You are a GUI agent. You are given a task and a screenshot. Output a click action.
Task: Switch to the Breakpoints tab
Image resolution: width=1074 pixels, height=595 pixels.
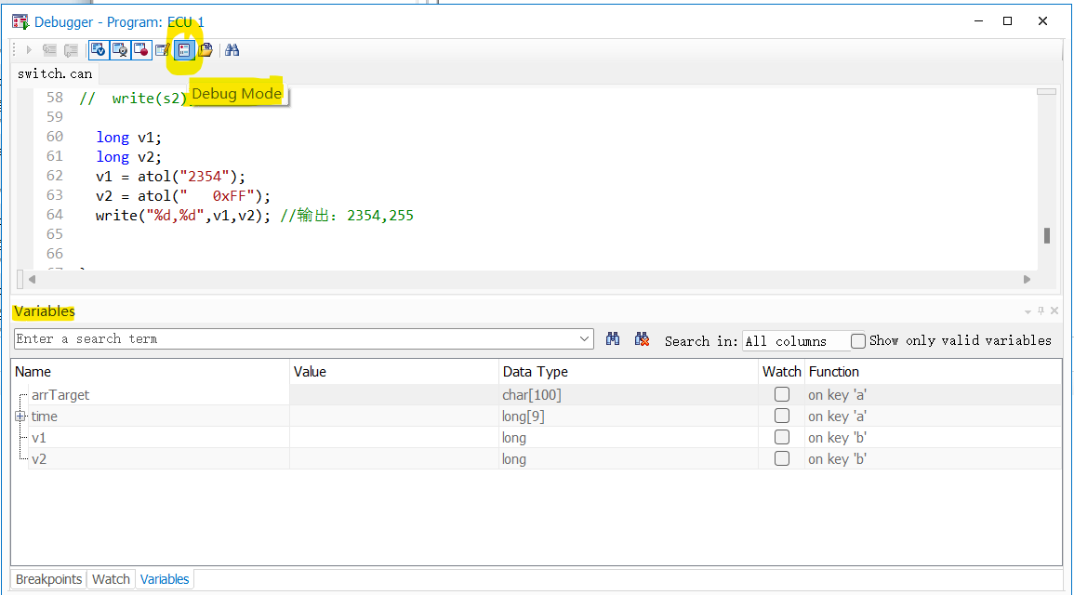pyautogui.click(x=48, y=579)
